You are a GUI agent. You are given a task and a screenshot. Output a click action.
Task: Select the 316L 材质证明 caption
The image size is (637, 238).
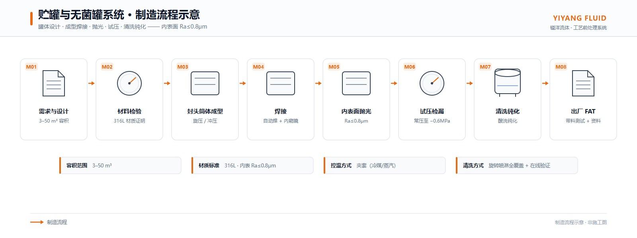tap(129, 121)
